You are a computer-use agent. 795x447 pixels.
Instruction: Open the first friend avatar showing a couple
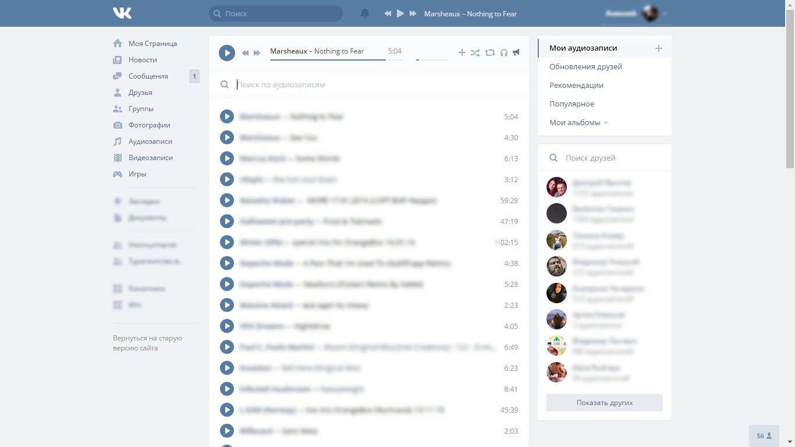pyautogui.click(x=557, y=187)
